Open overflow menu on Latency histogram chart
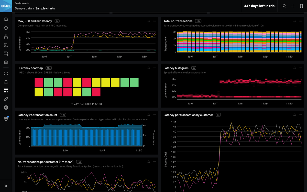The image size is (307, 192). (x=300, y=68)
